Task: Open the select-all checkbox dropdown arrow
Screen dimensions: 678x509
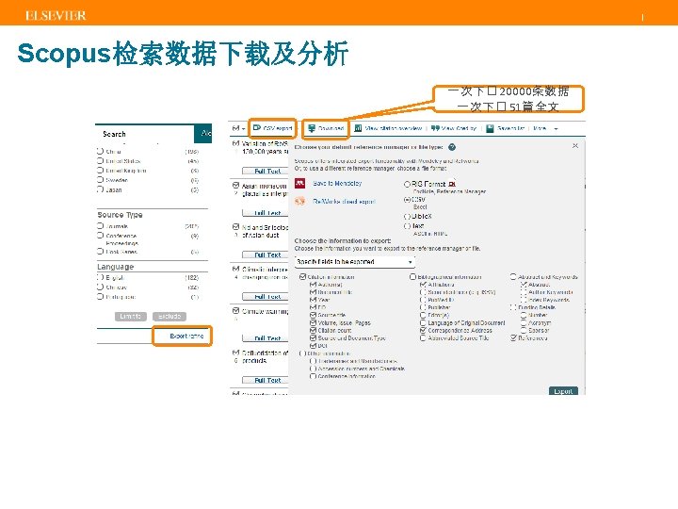Action: 244,129
